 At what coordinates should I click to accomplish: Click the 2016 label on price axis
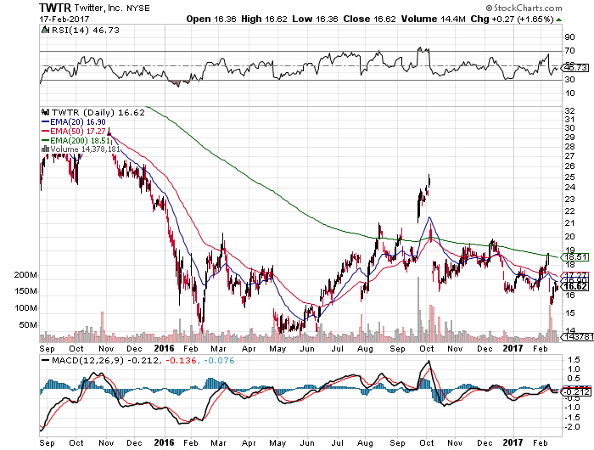tap(164, 348)
